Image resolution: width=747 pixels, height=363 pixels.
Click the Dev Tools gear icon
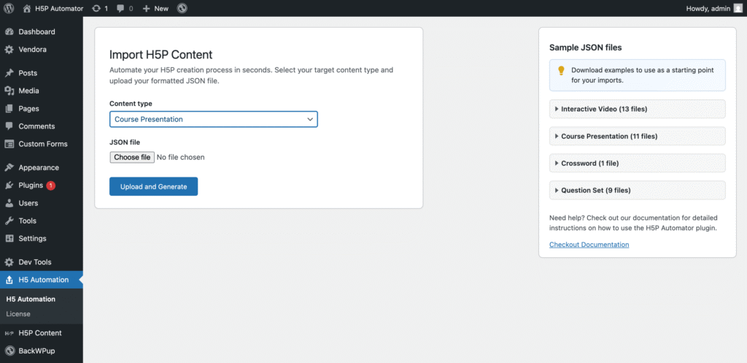9,262
